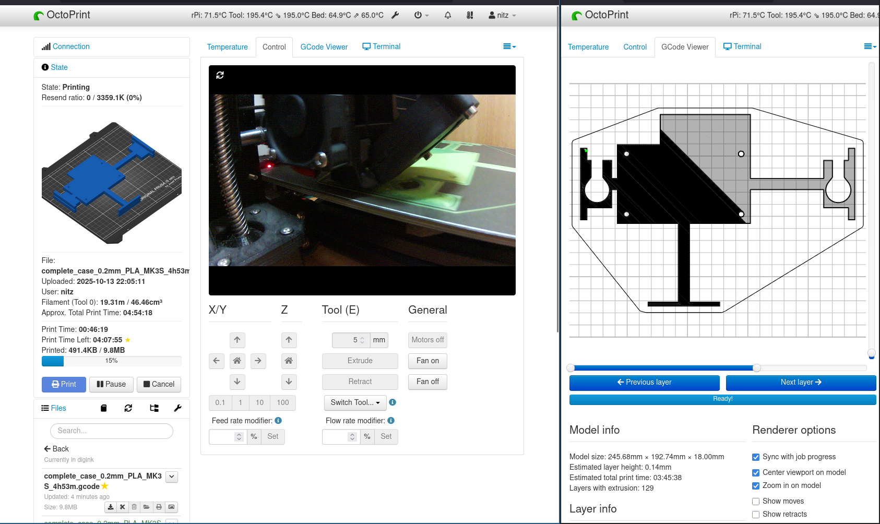The width and height of the screenshot is (880, 524).
Task: Click the webcam refresh icon
Action: pos(220,75)
